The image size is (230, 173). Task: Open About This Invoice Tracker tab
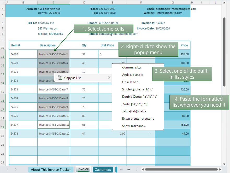[x=51, y=170]
